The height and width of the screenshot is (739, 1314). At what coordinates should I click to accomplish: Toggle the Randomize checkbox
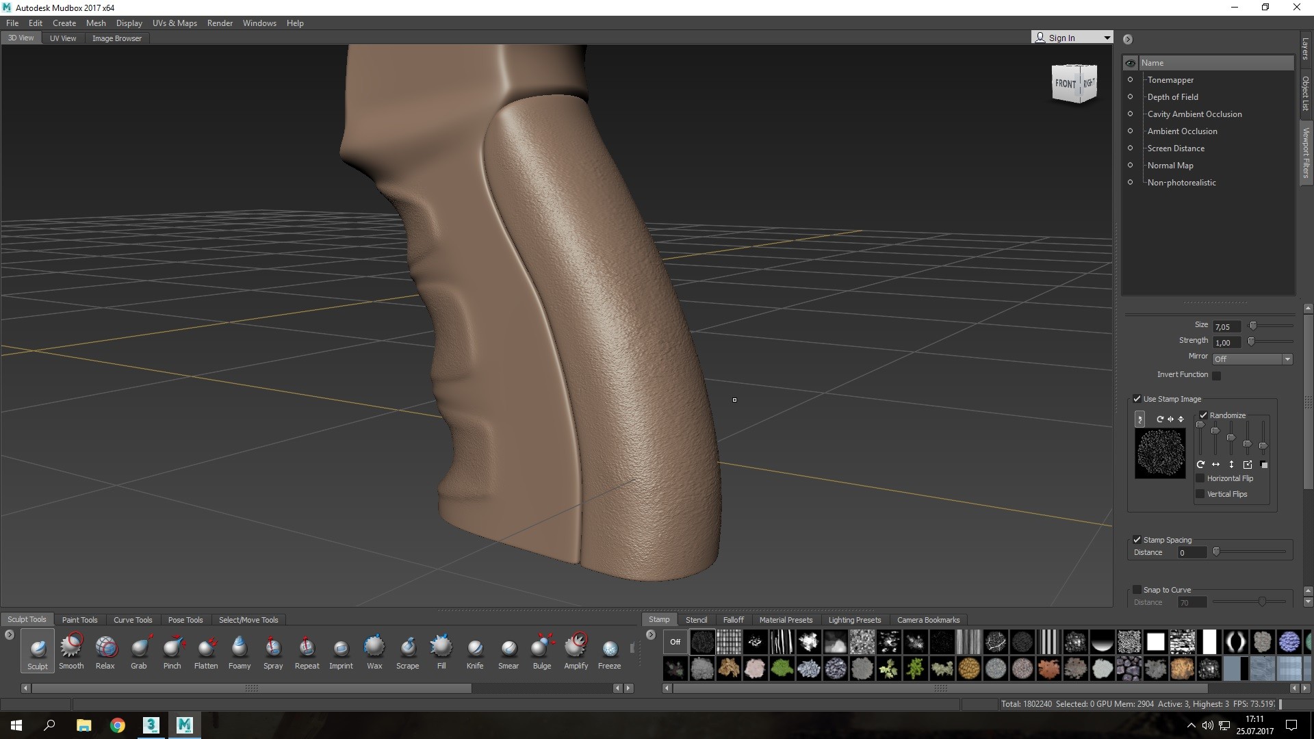[x=1203, y=415]
